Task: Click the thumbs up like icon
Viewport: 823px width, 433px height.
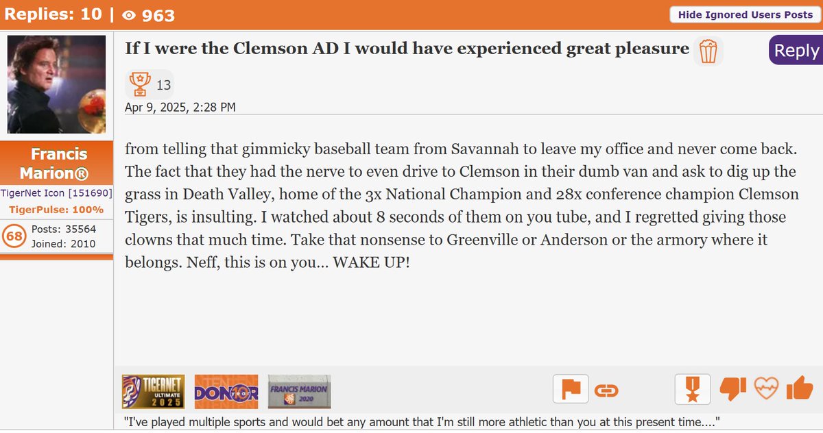Action: [x=799, y=390]
